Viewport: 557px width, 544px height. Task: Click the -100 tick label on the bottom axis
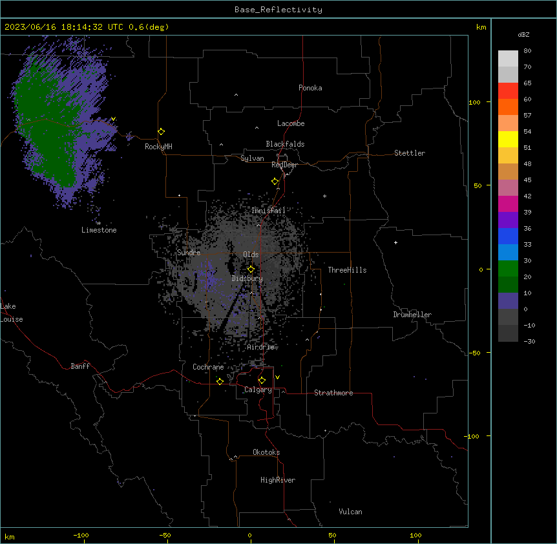tap(81, 535)
